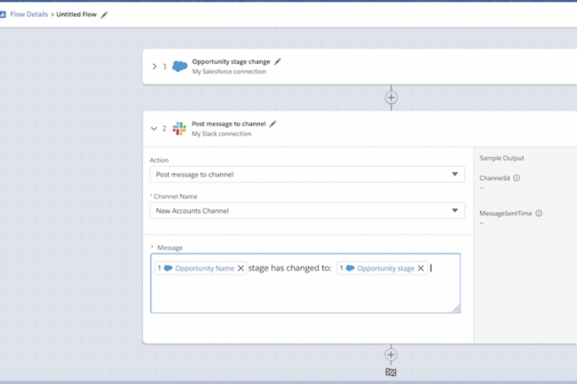Click the Message box resize handle
The width and height of the screenshot is (577, 384).
click(456, 309)
